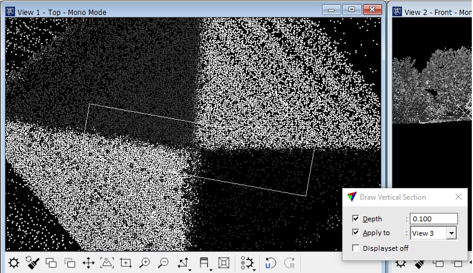Open the View 2 settings gear icon
473x273 pixels.
pyautogui.click(x=401, y=263)
